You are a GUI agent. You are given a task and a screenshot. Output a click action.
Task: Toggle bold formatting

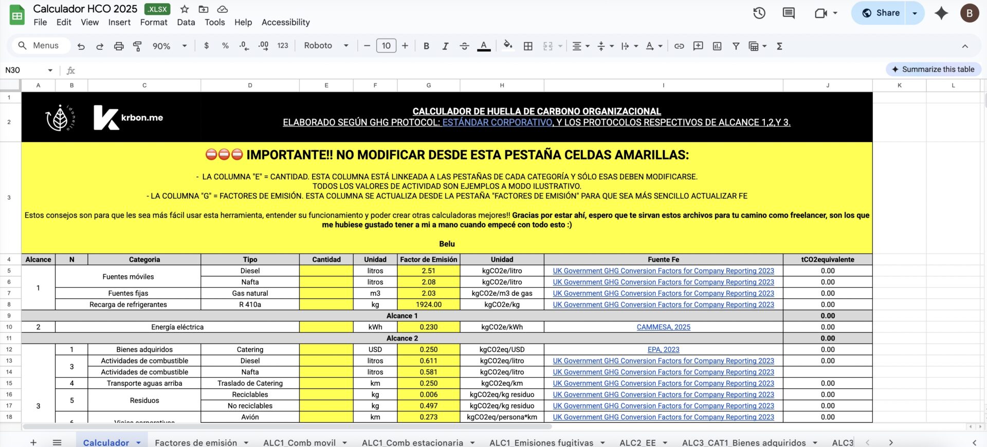tap(426, 46)
